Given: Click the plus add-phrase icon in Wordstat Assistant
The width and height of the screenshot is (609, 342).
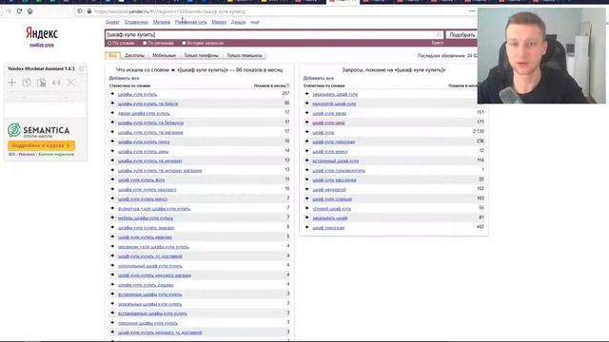Looking at the screenshot, I should pyautogui.click(x=11, y=83).
